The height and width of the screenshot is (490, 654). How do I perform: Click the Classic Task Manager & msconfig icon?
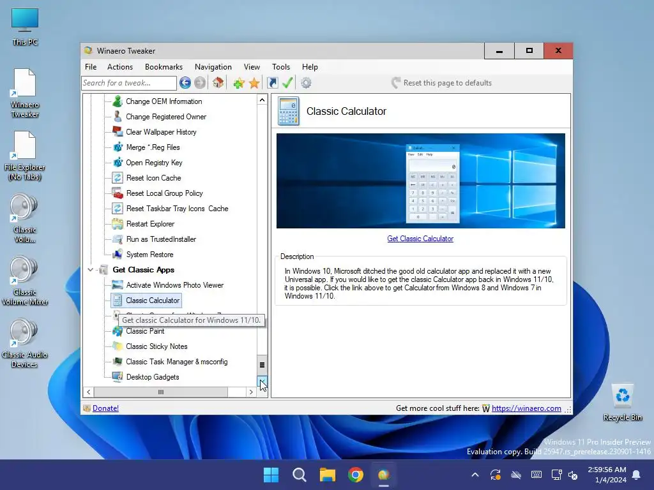pos(118,362)
